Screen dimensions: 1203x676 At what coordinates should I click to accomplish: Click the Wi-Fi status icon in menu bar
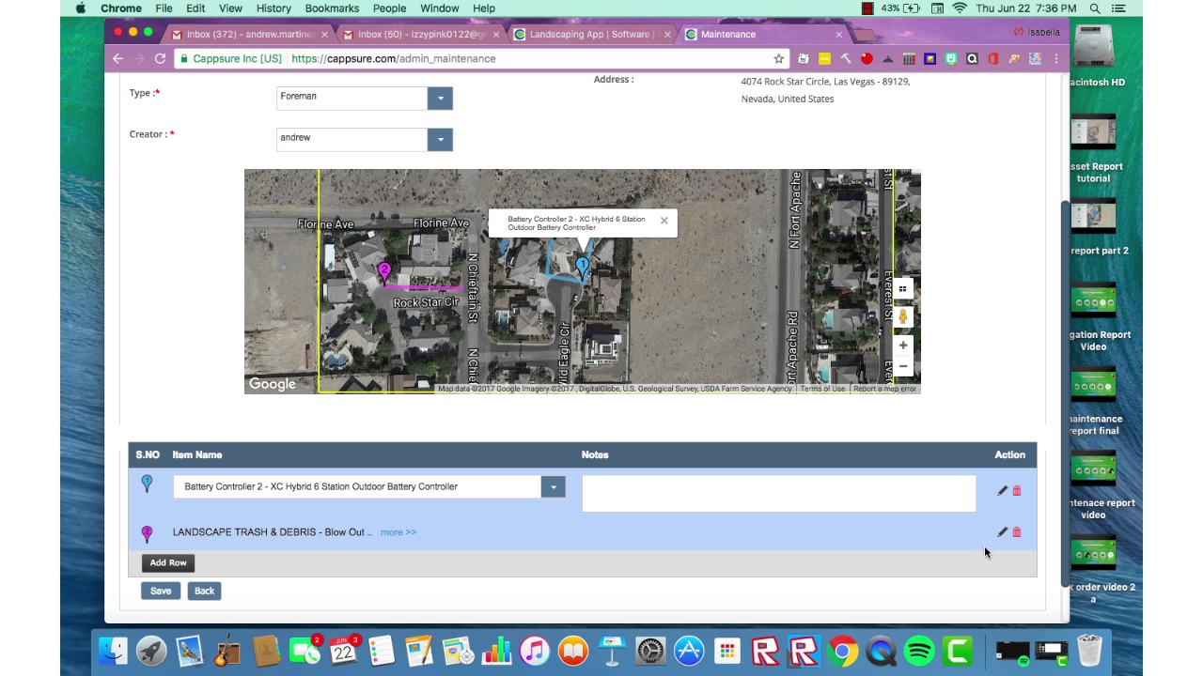pos(959,8)
